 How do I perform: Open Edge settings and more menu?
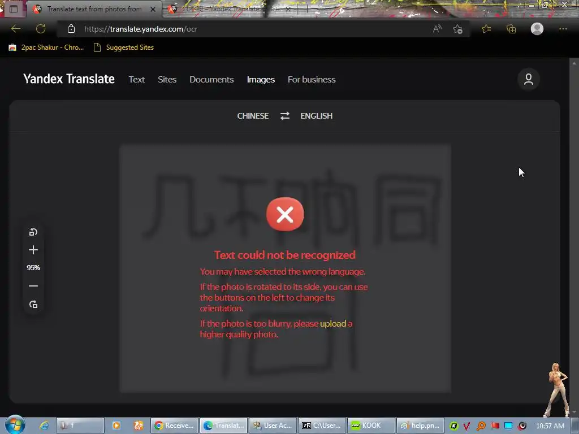coord(563,29)
